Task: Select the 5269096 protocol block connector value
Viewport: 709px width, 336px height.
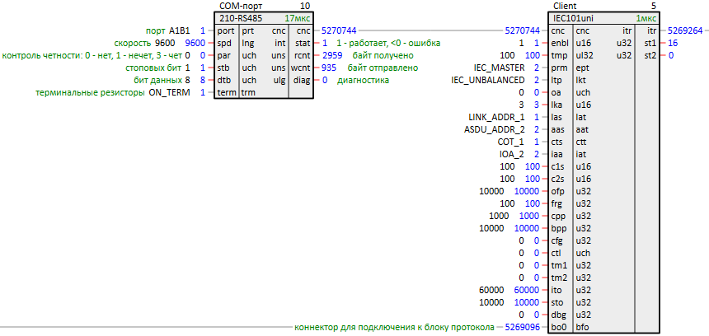Action: coord(520,327)
